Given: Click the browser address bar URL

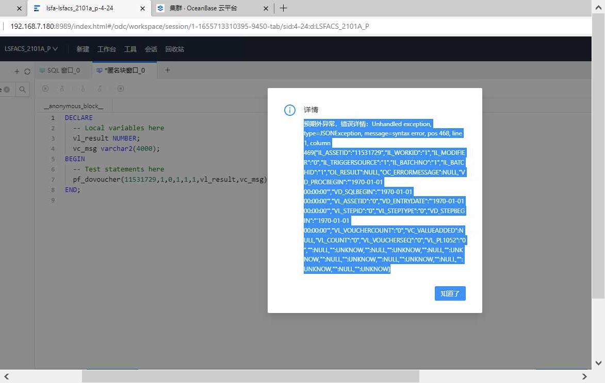Looking at the screenshot, I should pyautogui.click(x=189, y=26).
